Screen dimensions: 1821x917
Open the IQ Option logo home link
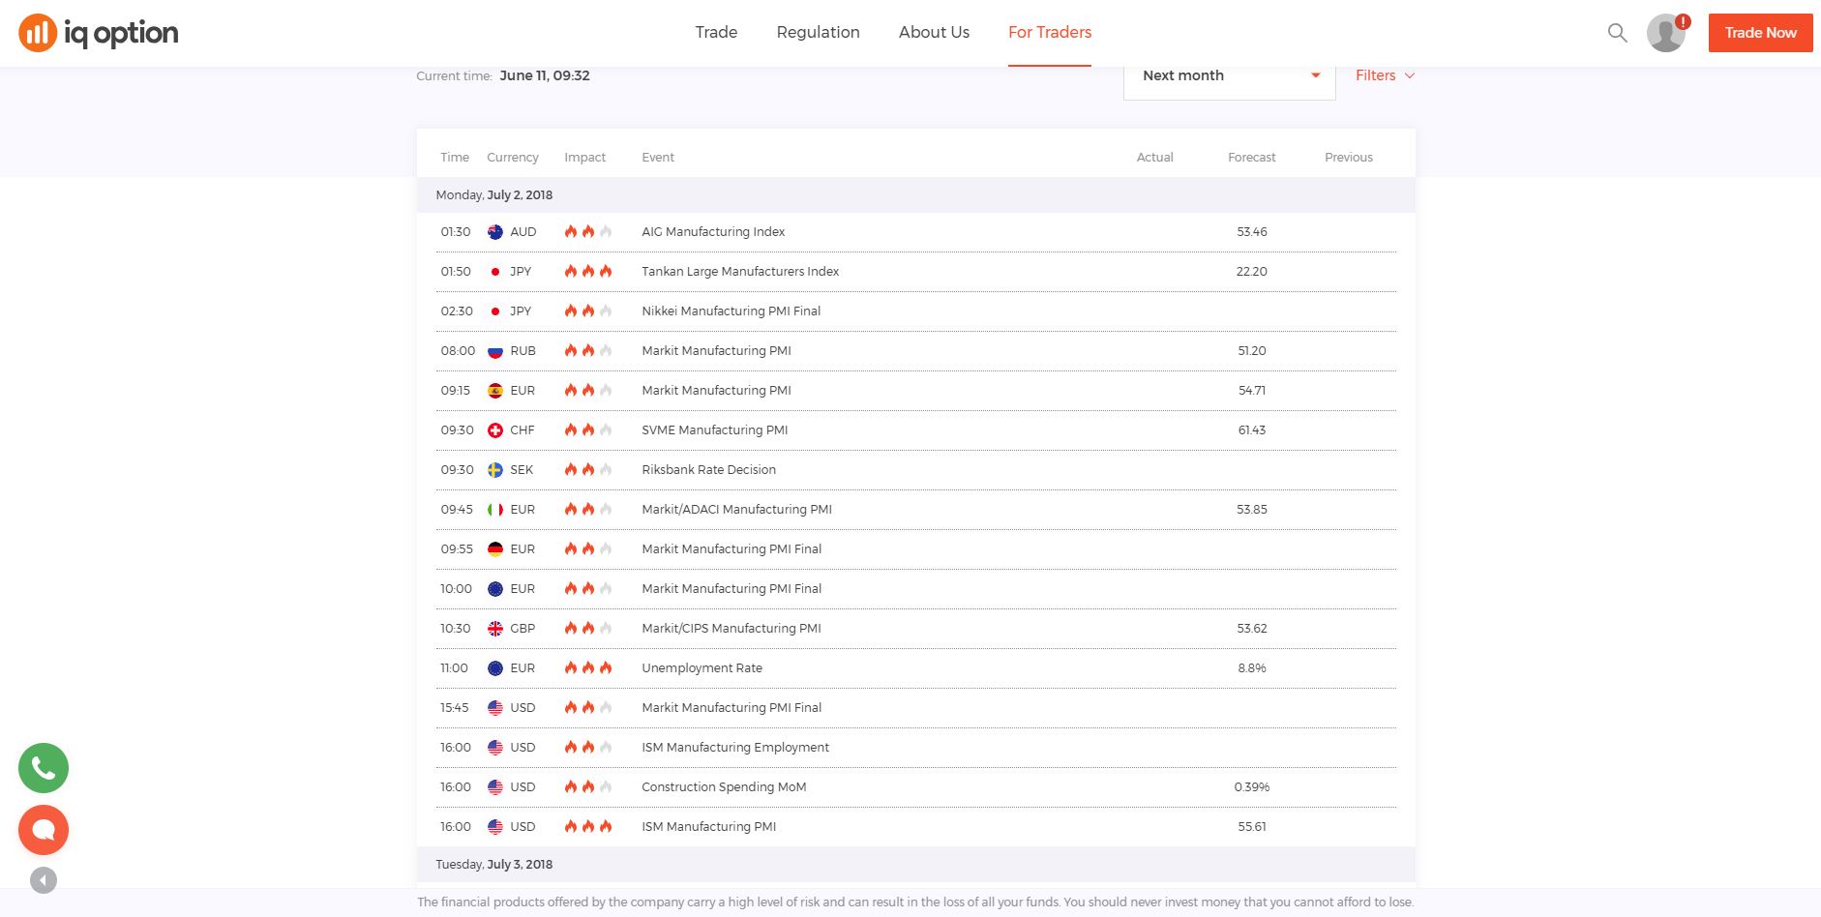click(x=98, y=33)
